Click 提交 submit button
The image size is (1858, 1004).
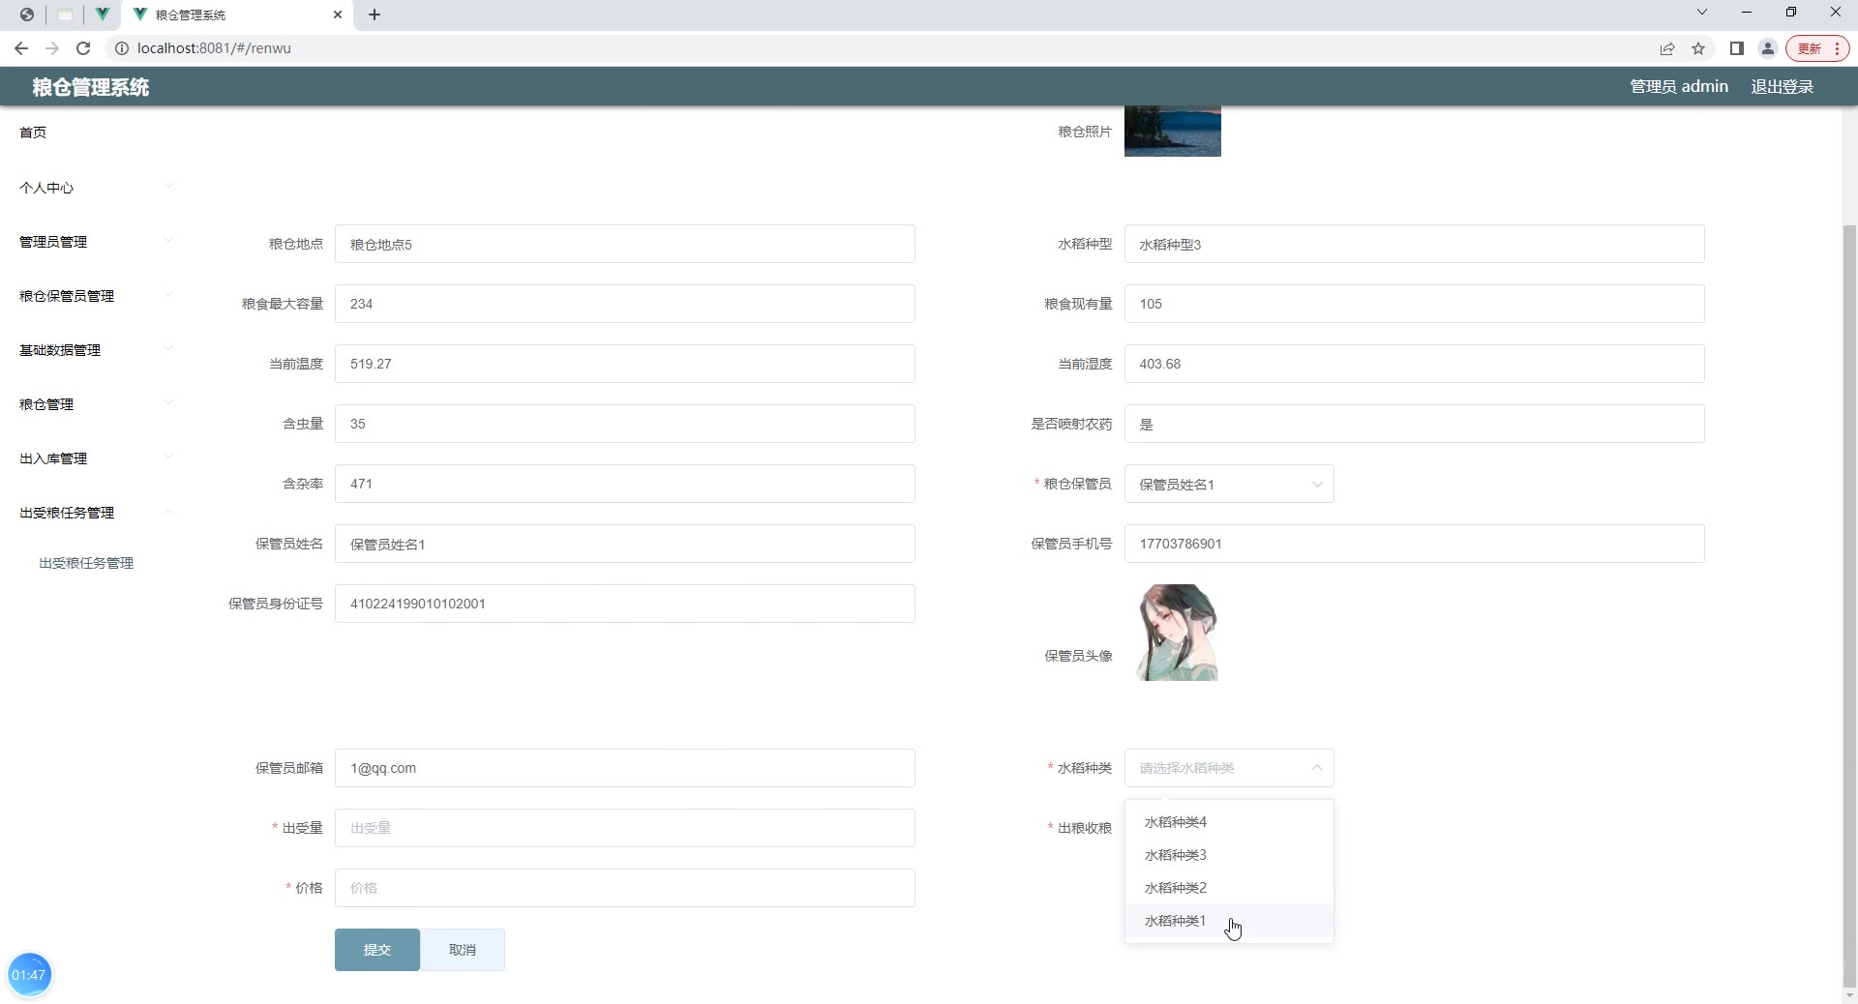(x=377, y=950)
